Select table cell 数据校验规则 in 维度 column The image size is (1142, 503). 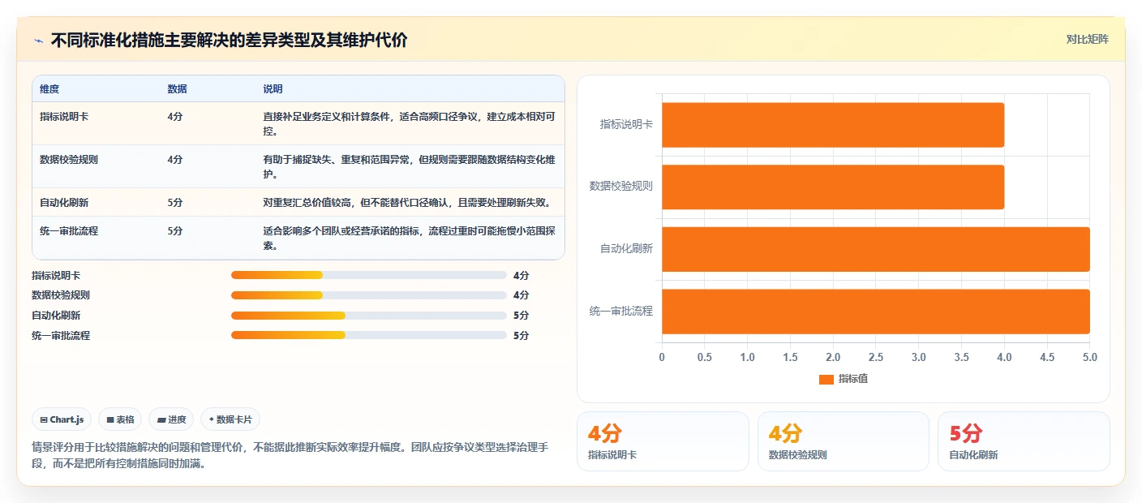click(x=69, y=159)
